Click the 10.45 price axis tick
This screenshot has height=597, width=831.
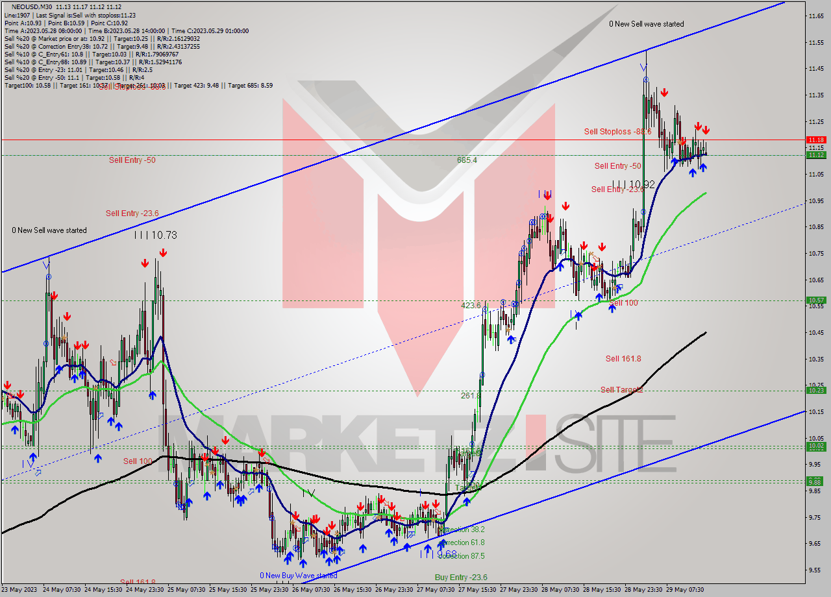[x=817, y=333]
